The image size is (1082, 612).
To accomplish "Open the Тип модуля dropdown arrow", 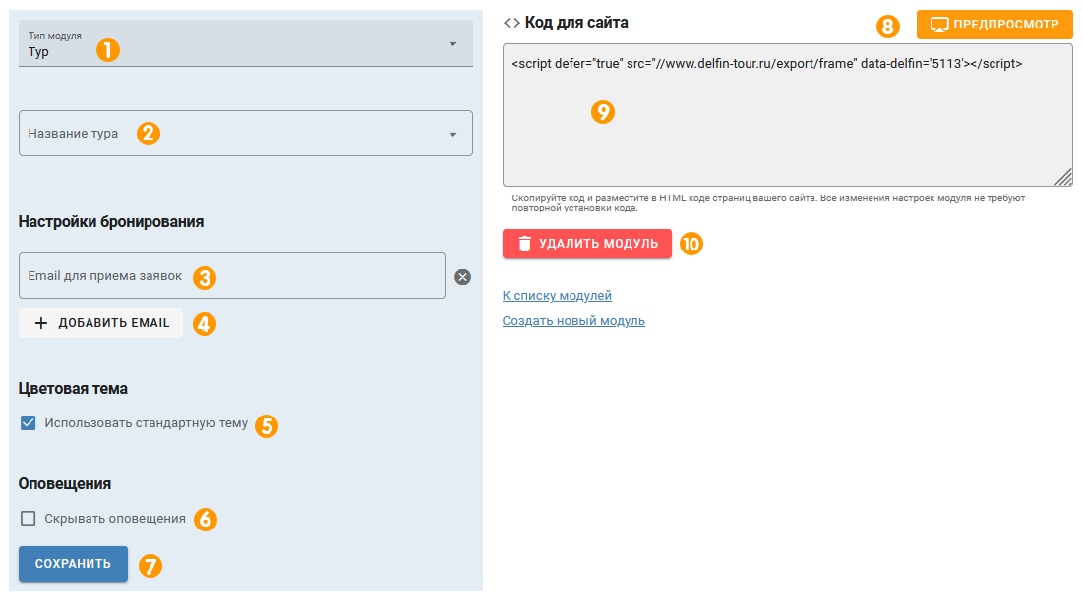I will [452, 44].
